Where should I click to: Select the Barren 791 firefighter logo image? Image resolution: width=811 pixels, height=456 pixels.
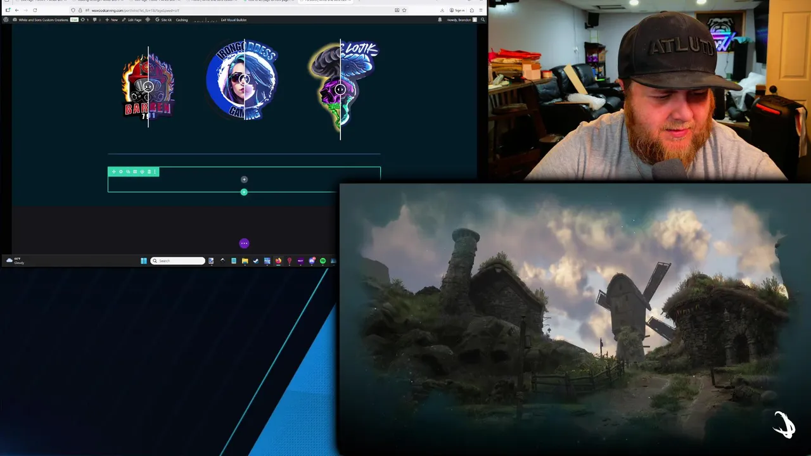(x=148, y=87)
